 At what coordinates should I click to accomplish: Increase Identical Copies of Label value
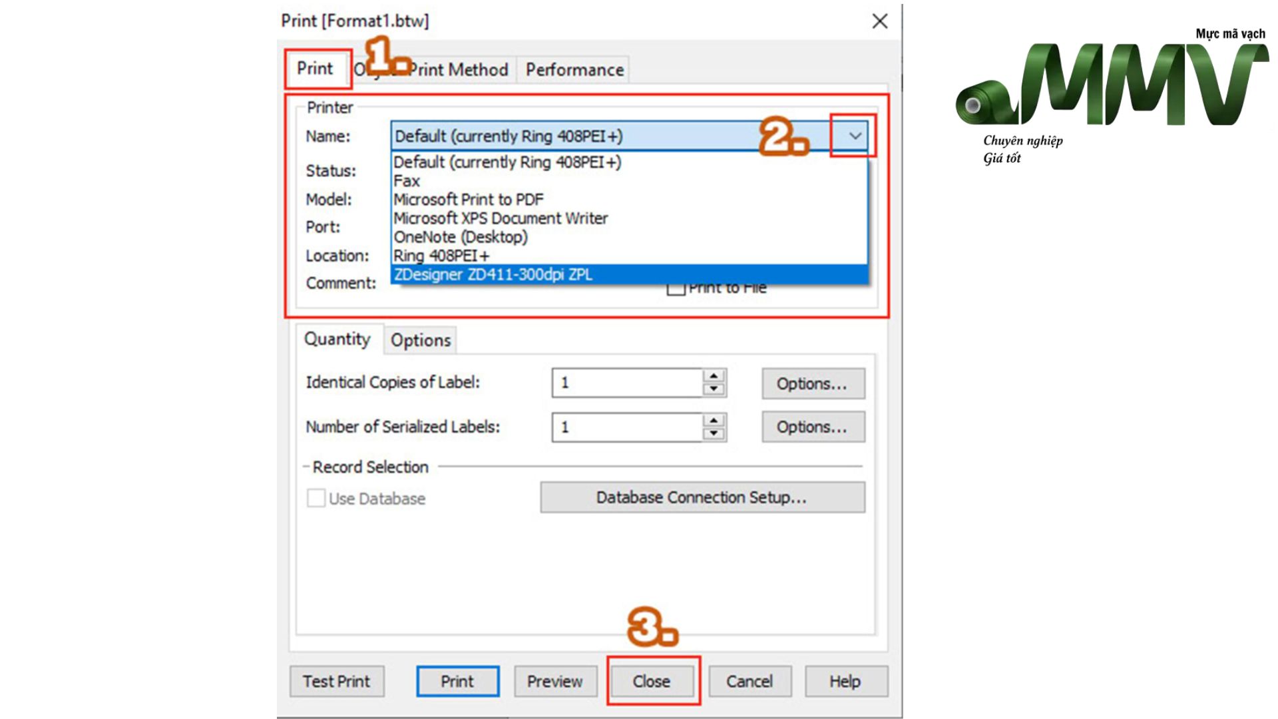click(x=714, y=376)
